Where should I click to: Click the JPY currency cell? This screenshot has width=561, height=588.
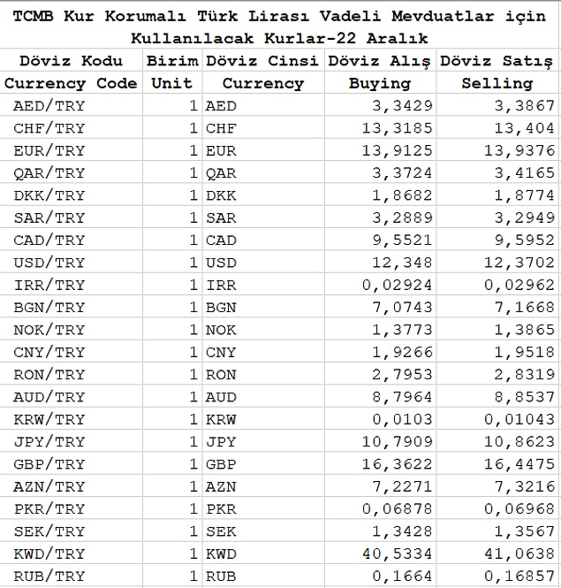pyautogui.click(x=263, y=441)
